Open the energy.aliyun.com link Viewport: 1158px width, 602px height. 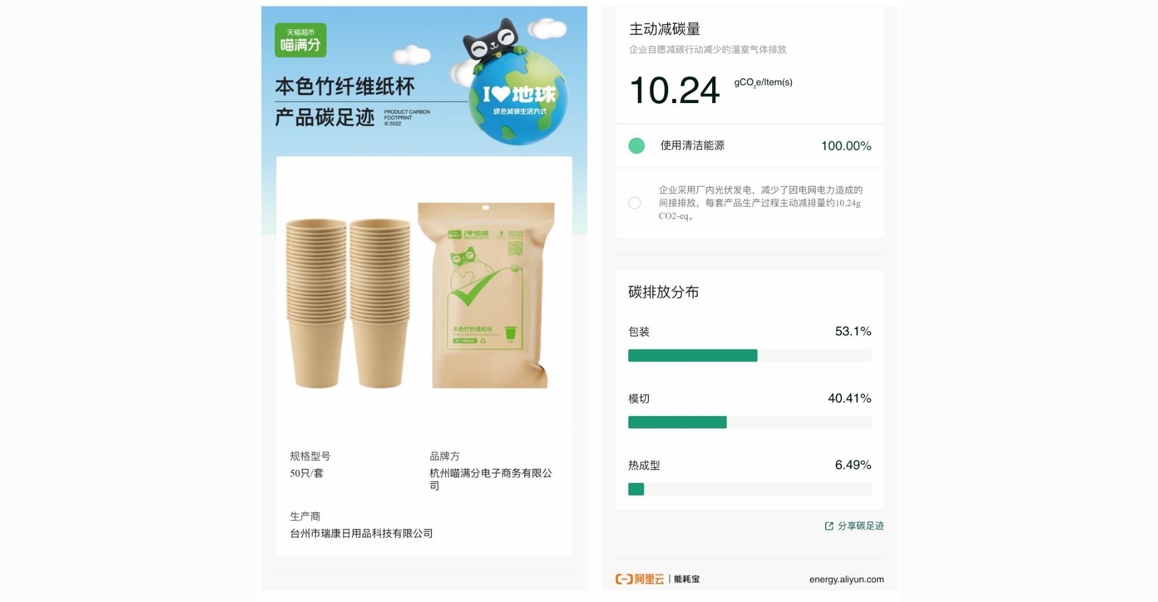pyautogui.click(x=846, y=579)
